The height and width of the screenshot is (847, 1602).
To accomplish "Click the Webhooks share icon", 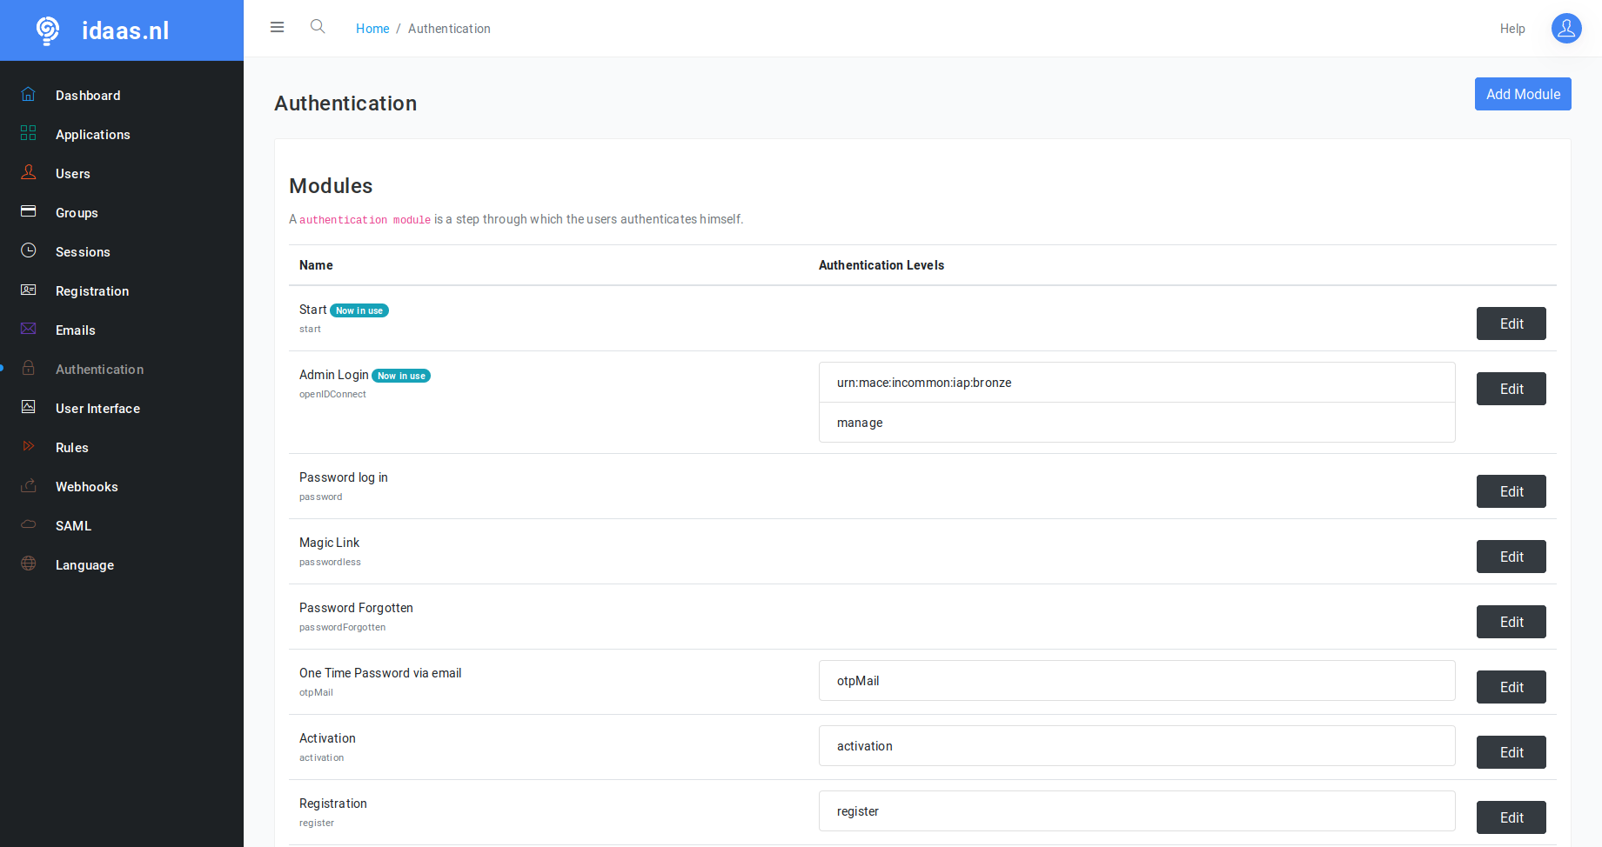I will 29,485.
